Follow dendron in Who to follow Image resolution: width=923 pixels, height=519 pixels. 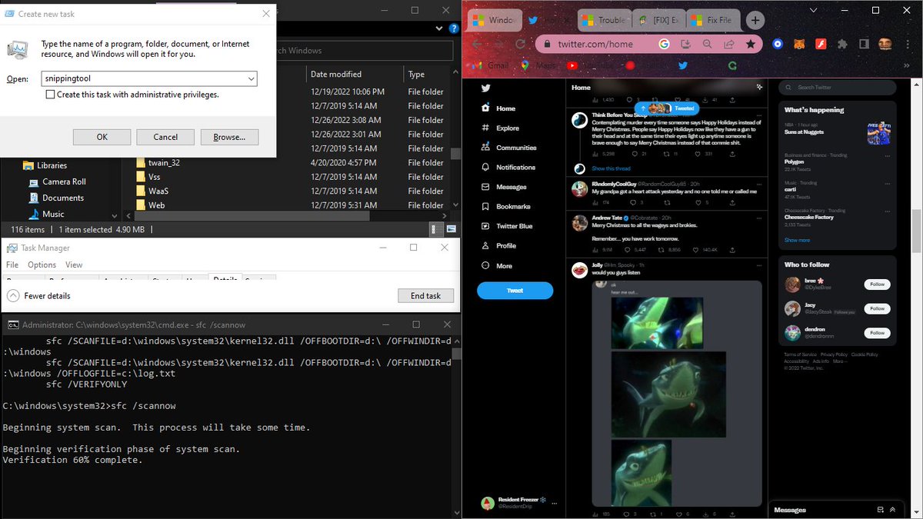(876, 332)
